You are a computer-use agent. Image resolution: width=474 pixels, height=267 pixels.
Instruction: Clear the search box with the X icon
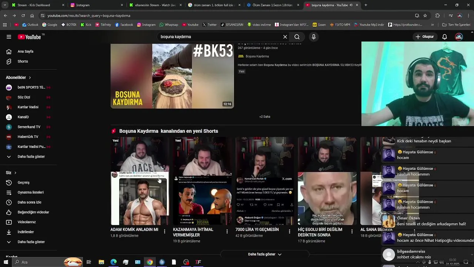click(285, 37)
